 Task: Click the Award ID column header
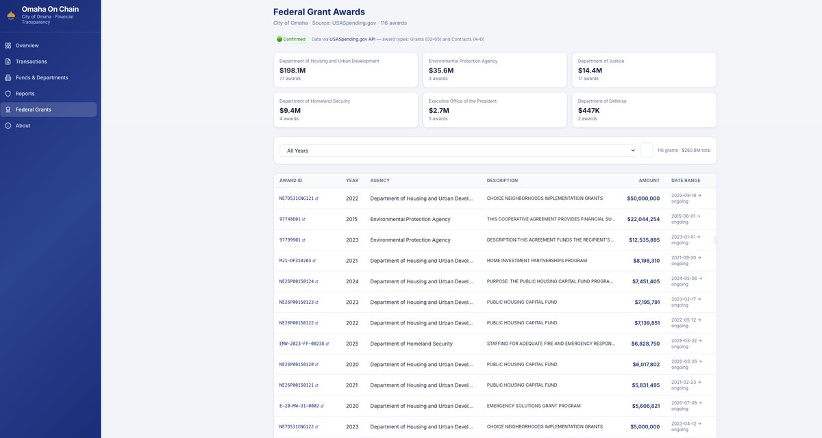pyautogui.click(x=291, y=181)
